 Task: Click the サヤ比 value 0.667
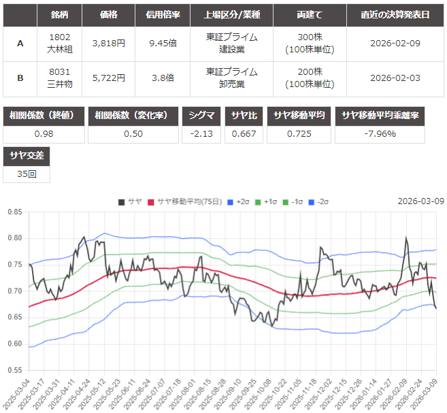[x=244, y=133]
